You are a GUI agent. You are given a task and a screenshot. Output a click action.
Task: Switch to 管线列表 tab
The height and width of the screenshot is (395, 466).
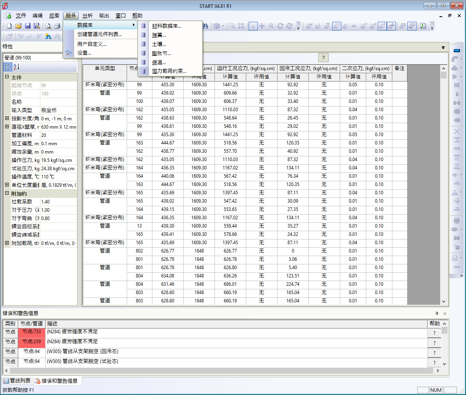17,381
